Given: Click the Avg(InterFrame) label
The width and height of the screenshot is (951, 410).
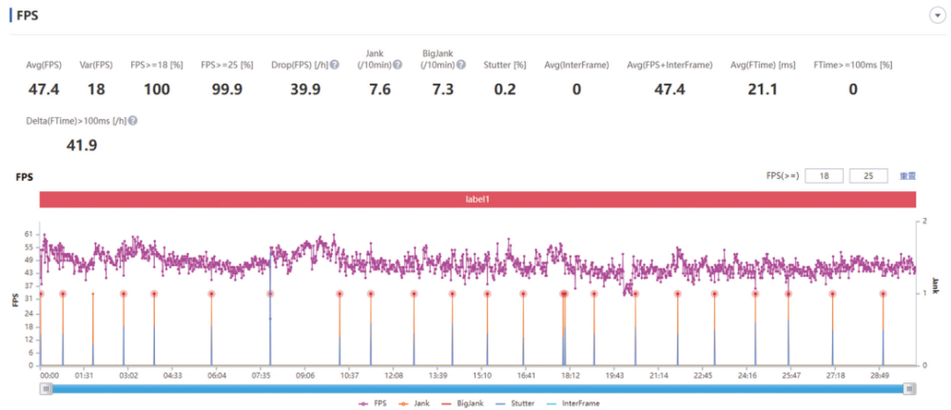Looking at the screenshot, I should point(576,65).
